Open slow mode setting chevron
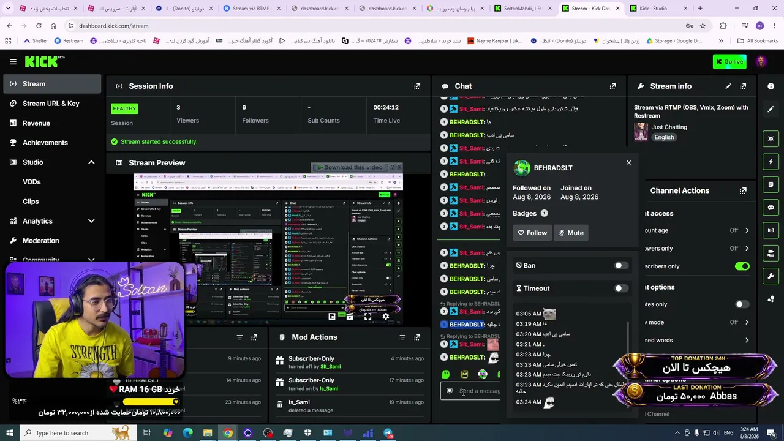The image size is (784, 441). [x=747, y=322]
